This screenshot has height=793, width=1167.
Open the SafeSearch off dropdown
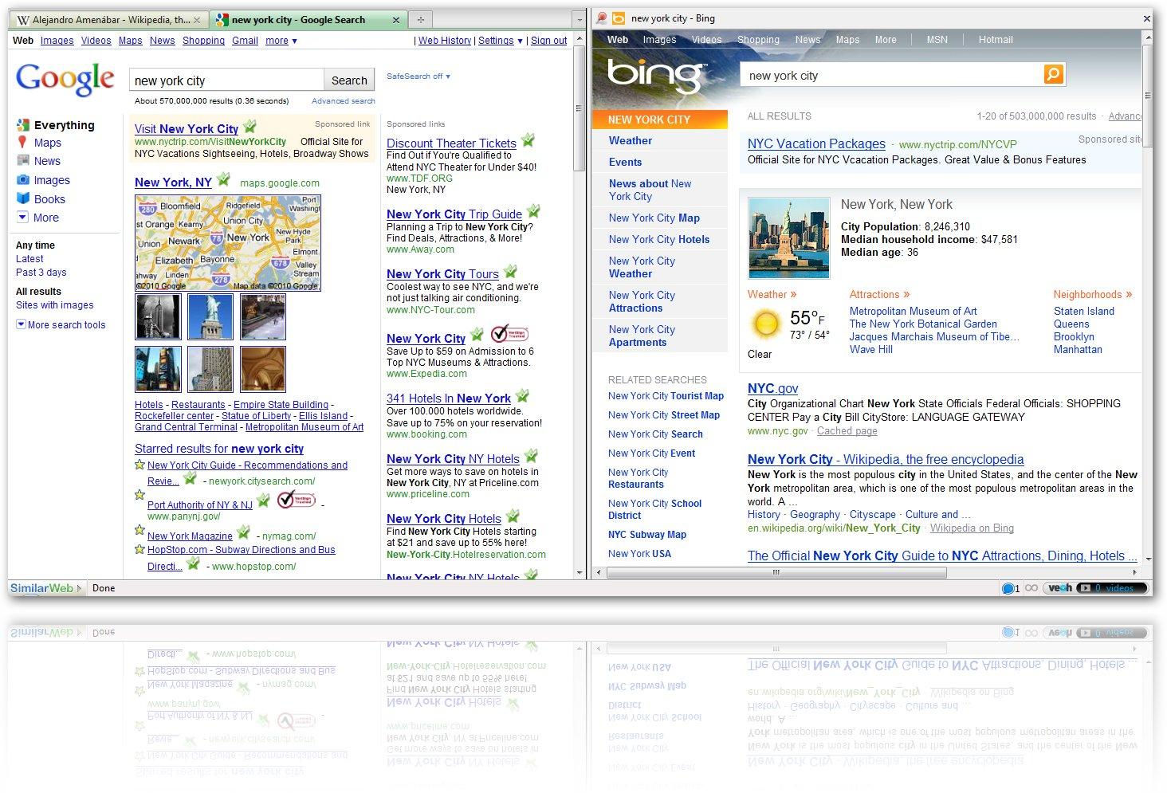[x=418, y=77]
